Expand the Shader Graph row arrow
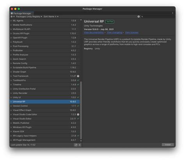Viewport: 185px width, 160px height. pyautogui.click(x=11, y=72)
